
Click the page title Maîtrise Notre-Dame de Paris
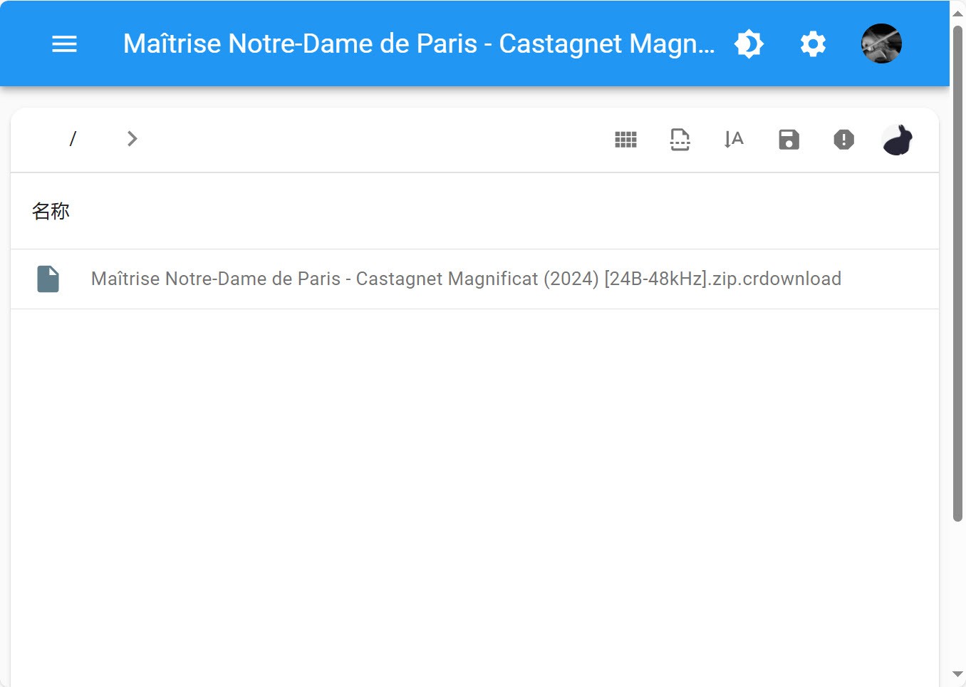(419, 44)
